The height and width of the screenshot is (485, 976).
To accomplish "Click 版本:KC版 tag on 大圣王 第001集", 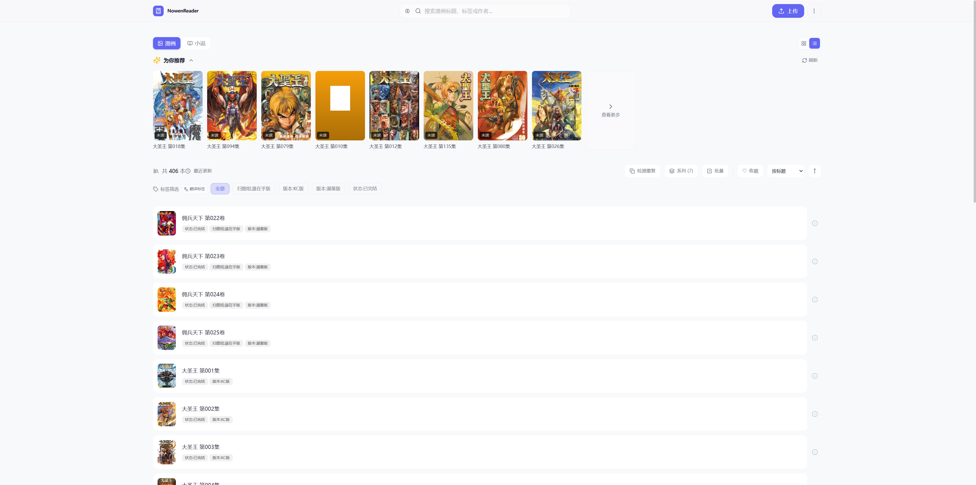I will (221, 381).
